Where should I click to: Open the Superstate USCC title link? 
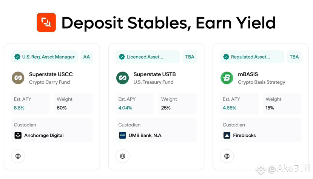pyautogui.click(x=51, y=74)
